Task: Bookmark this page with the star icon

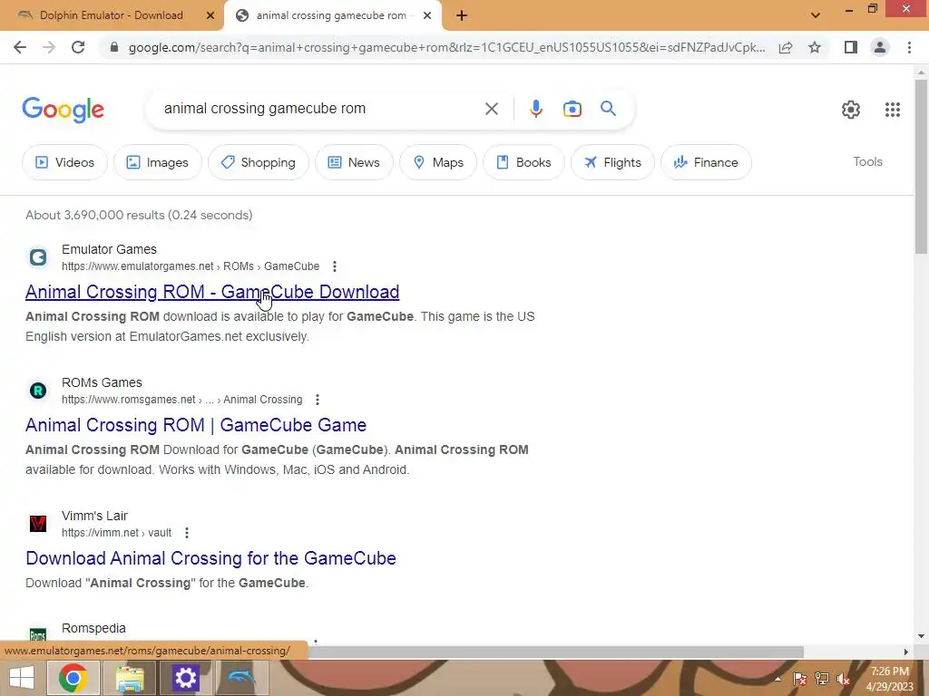Action: [815, 47]
